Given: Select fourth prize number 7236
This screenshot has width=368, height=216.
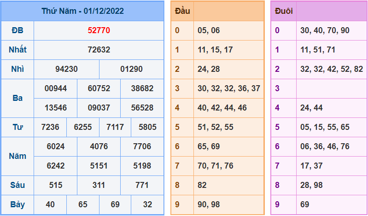Looking at the screenshot, I should [50, 127].
